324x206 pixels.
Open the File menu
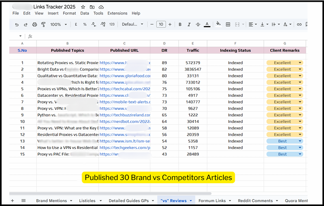tap(16, 13)
